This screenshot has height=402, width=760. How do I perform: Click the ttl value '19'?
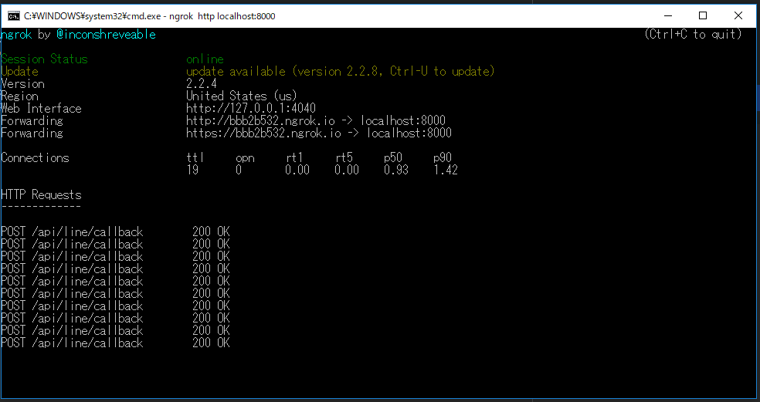[x=192, y=170]
